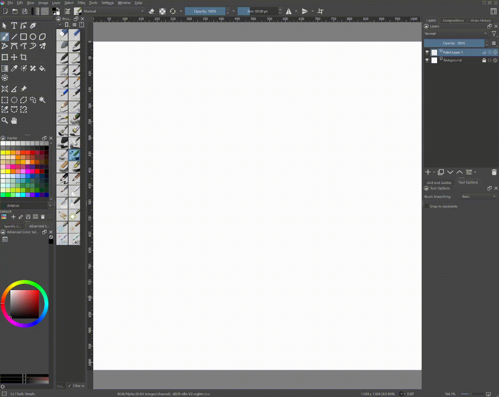Open the Brush Smoothing Basic dropdown
The width and height of the screenshot is (499, 397).
pos(479,197)
